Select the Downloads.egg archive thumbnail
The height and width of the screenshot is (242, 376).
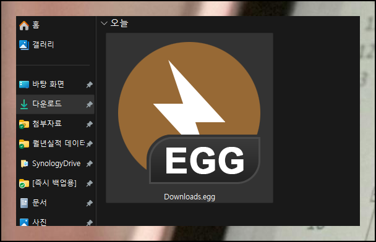pos(189,113)
